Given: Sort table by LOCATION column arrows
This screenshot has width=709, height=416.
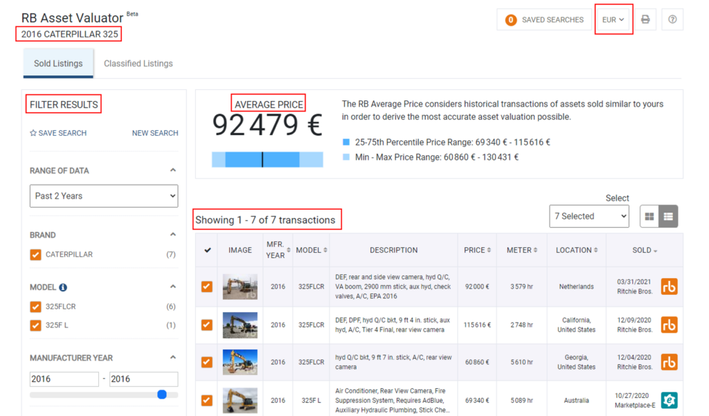Looking at the screenshot, I should click(x=595, y=250).
